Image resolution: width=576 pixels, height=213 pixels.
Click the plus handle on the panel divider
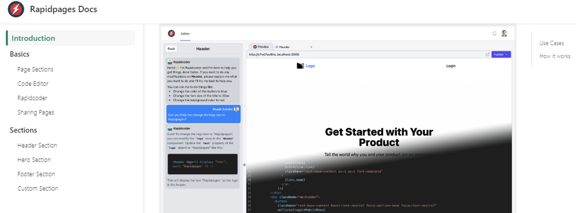[244, 165]
